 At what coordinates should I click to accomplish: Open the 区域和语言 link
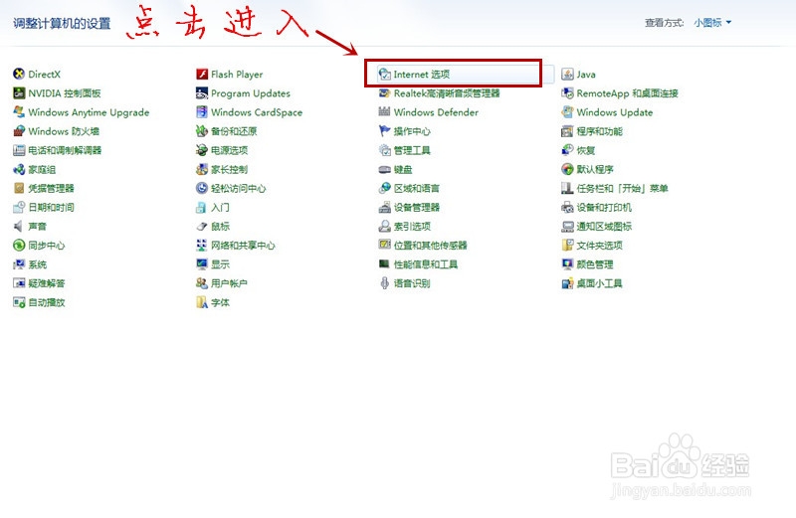[x=417, y=188]
